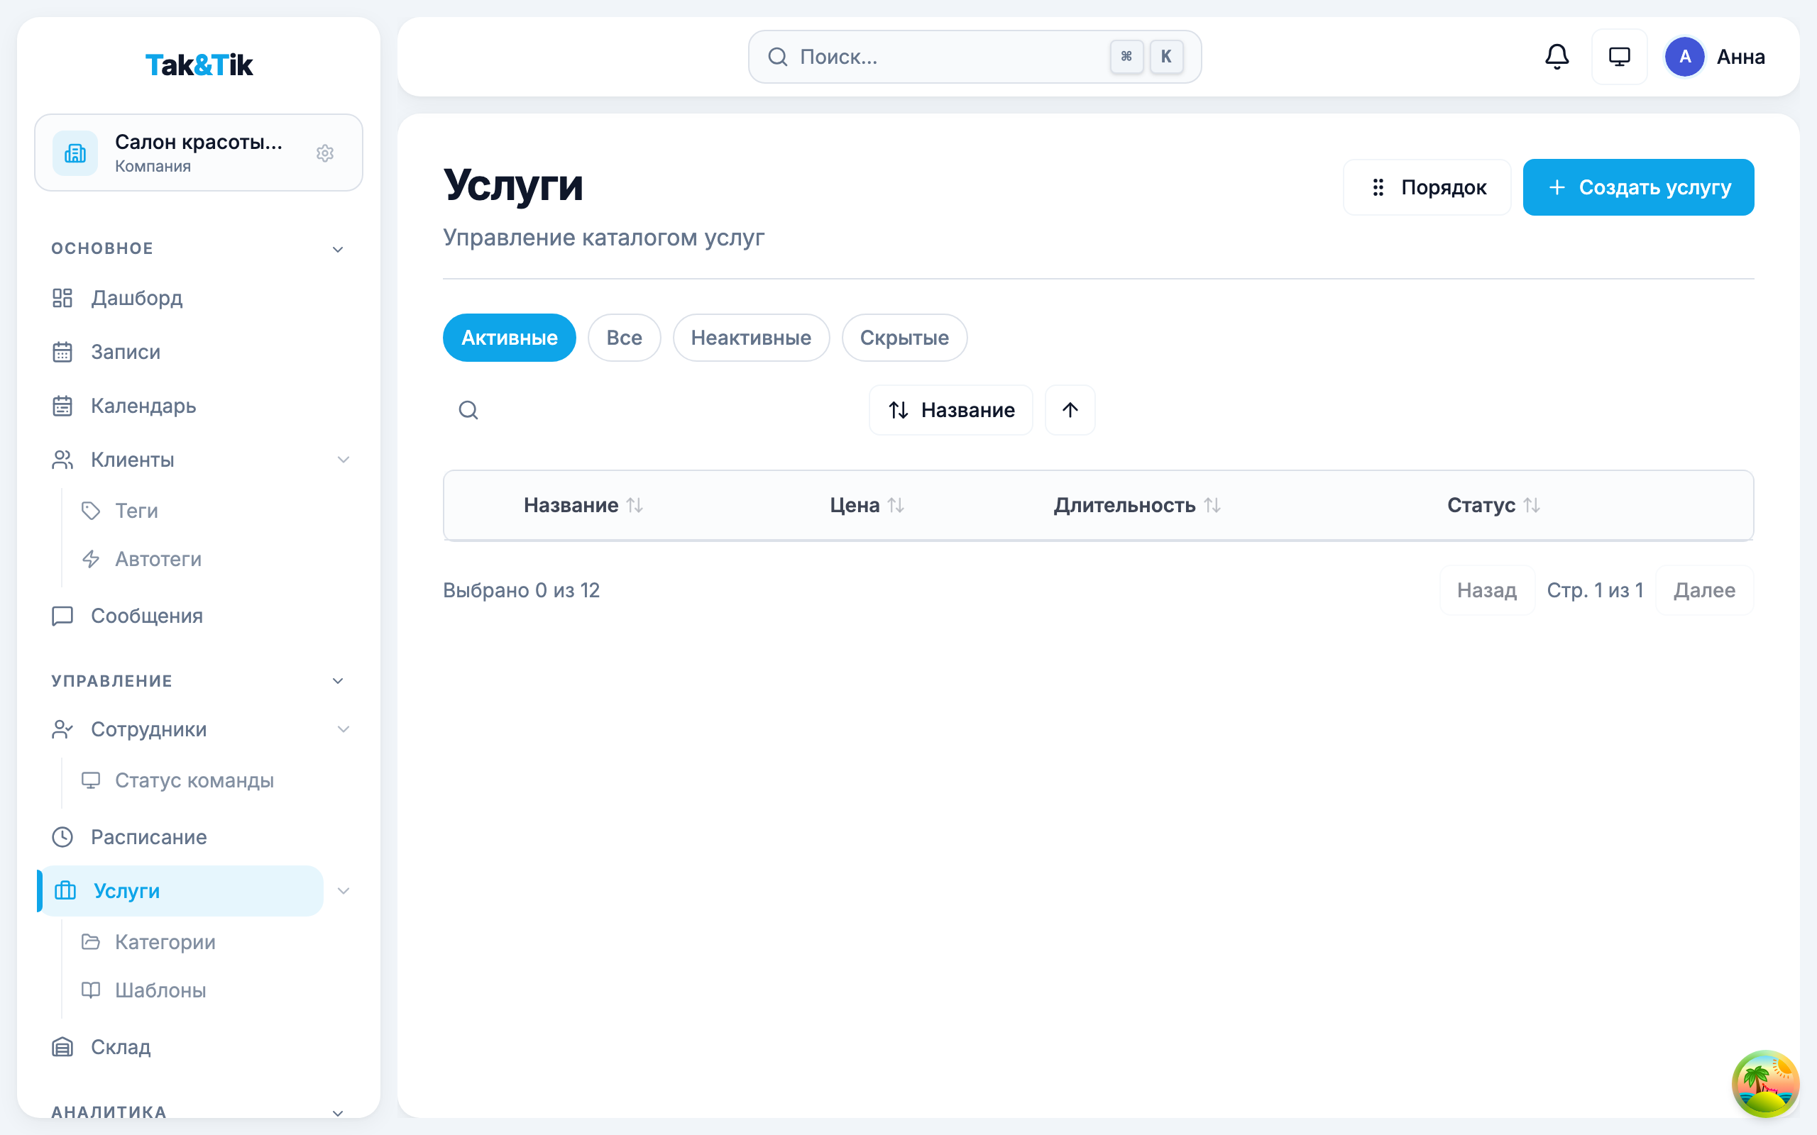This screenshot has width=1817, height=1135.
Task: Open Dashboard from the sidebar
Action: click(136, 298)
